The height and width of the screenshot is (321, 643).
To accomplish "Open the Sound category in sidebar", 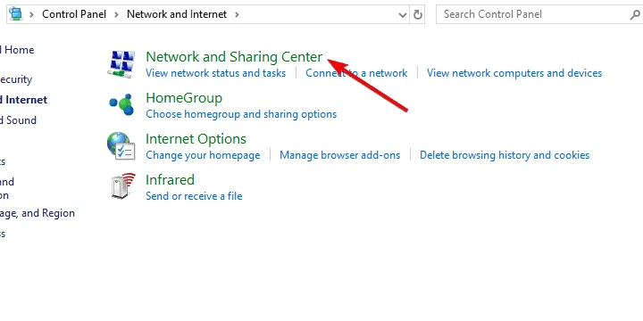I will coord(18,120).
